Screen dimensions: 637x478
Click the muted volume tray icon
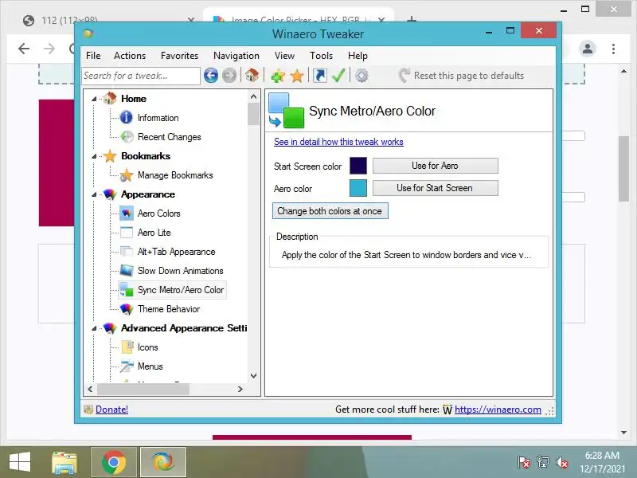(x=562, y=462)
